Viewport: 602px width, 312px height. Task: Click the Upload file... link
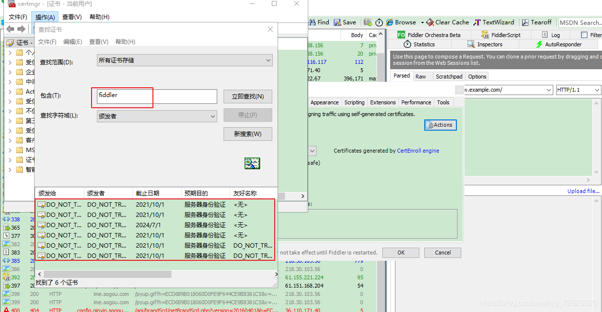(x=583, y=191)
